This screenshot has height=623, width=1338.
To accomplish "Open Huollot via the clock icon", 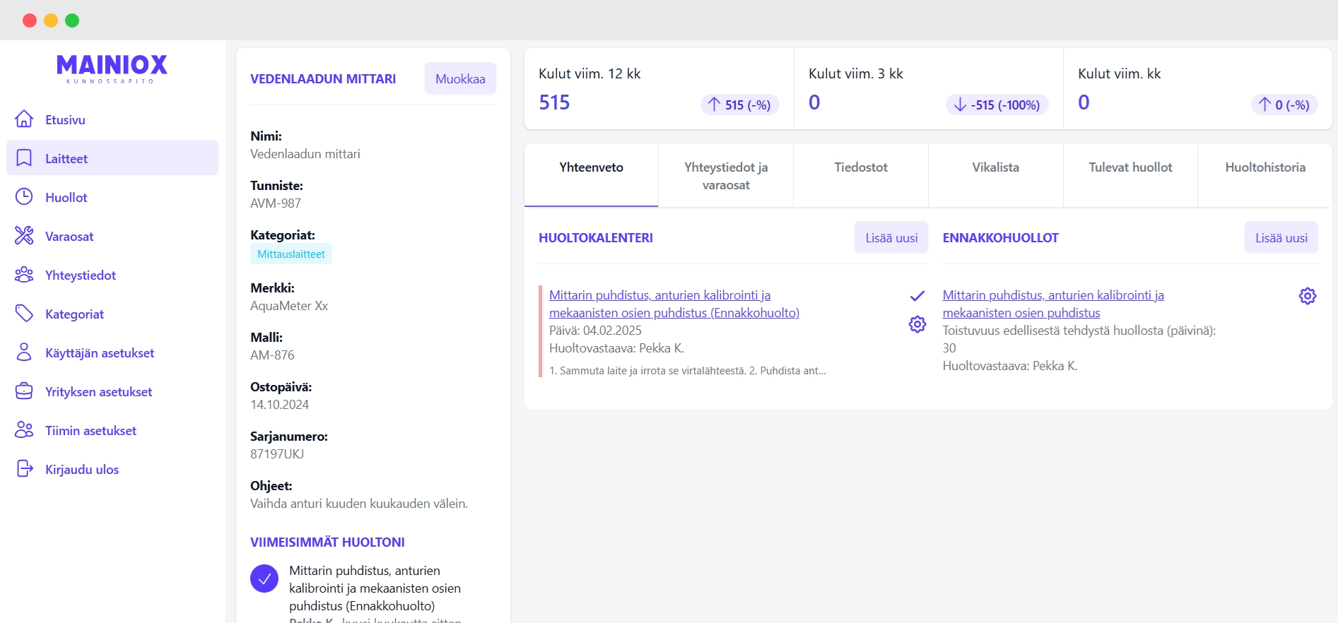I will coord(24,197).
